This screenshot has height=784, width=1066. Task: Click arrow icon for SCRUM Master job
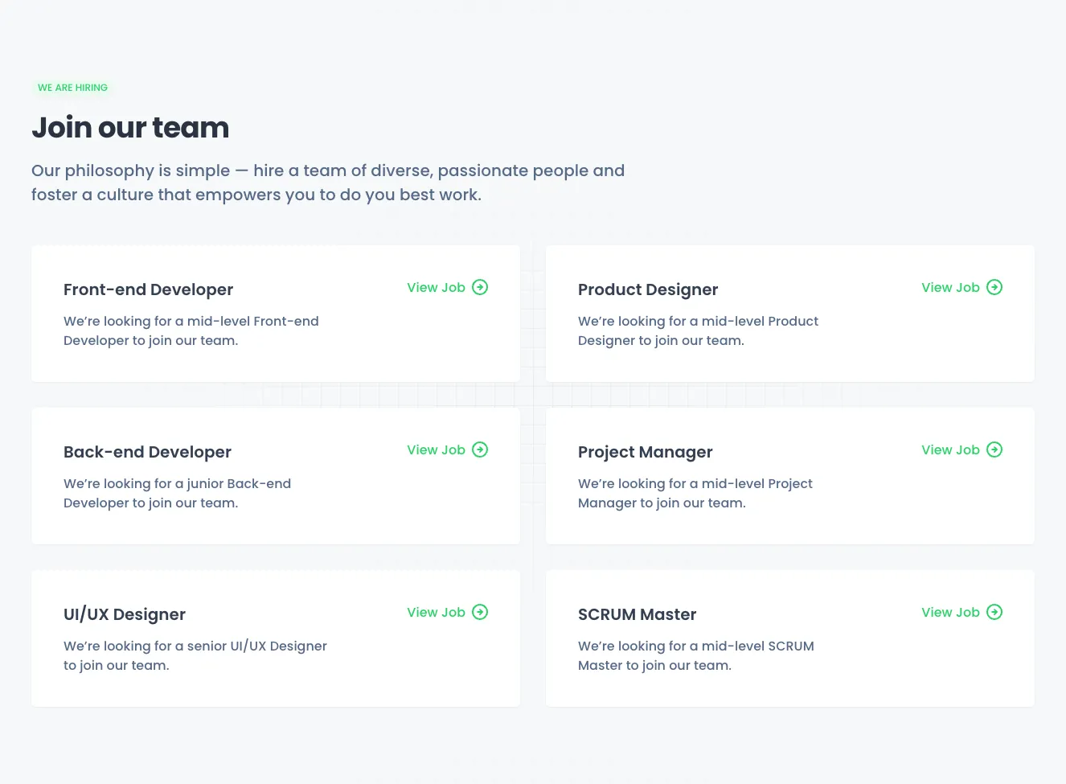(994, 612)
